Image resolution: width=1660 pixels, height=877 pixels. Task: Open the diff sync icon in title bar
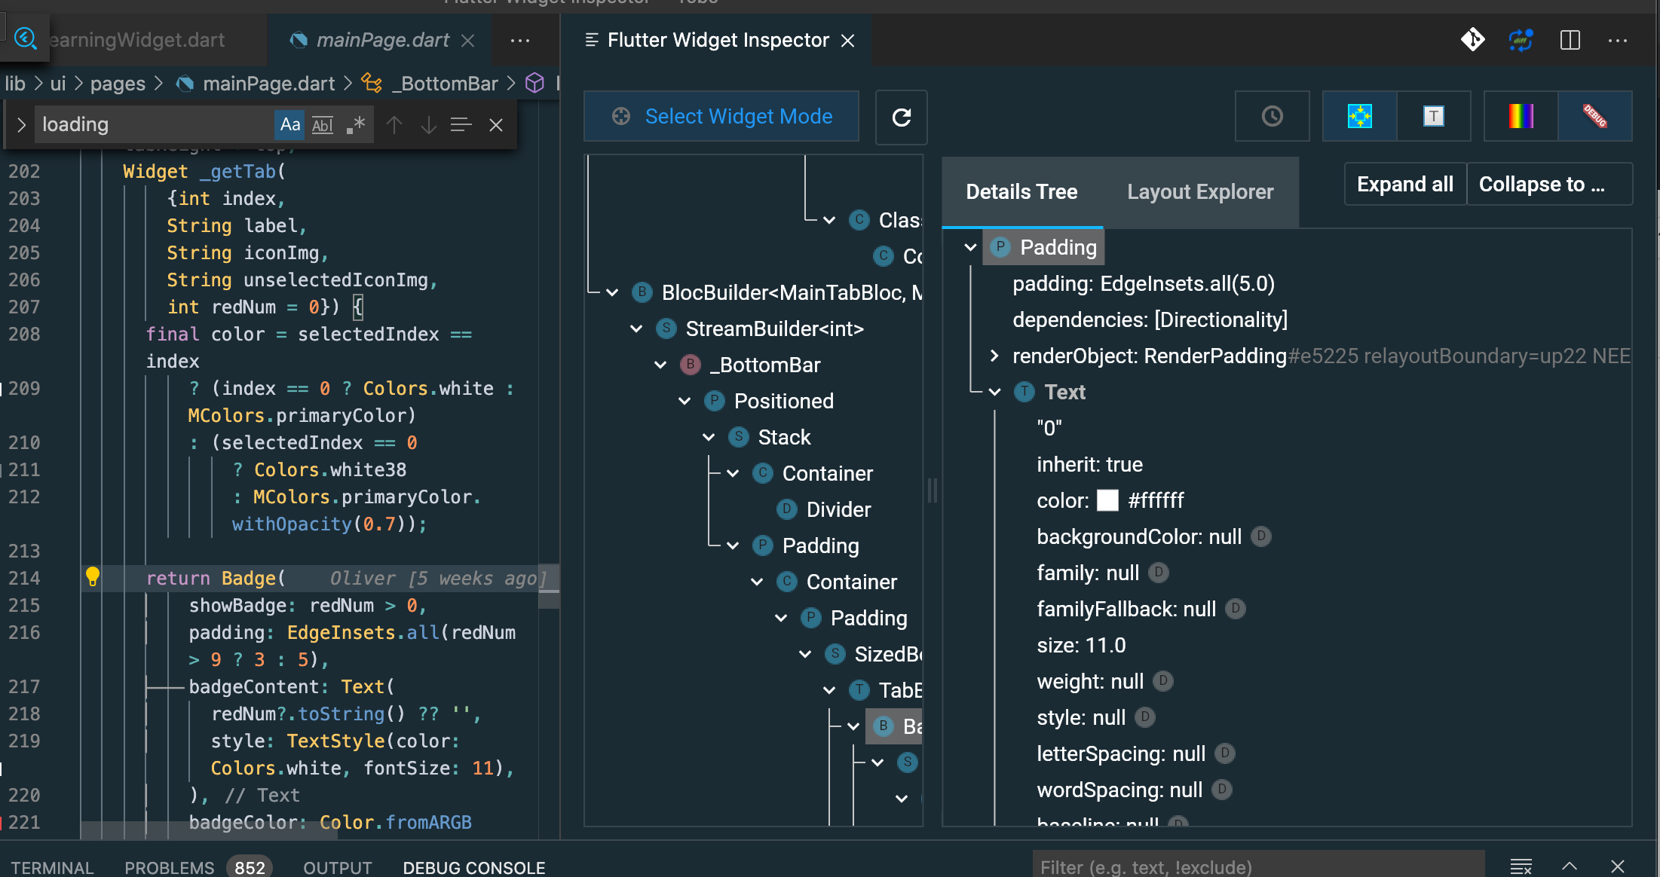point(1520,40)
